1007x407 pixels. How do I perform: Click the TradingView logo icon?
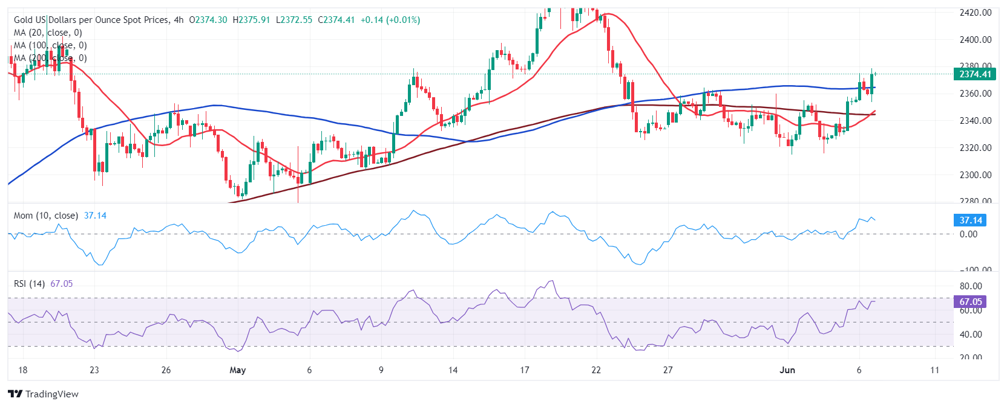tap(15, 394)
